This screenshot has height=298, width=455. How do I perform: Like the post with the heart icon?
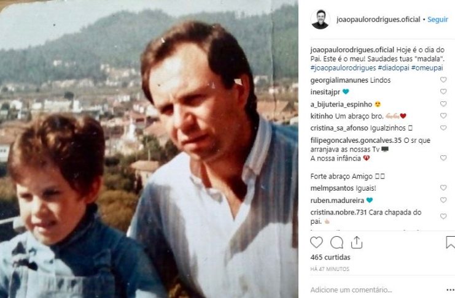click(x=316, y=242)
